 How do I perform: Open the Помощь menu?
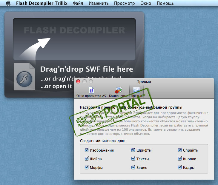pyautogui.click(x=165, y=3)
